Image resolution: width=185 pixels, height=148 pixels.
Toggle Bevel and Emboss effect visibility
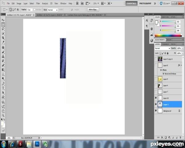(x=163, y=74)
